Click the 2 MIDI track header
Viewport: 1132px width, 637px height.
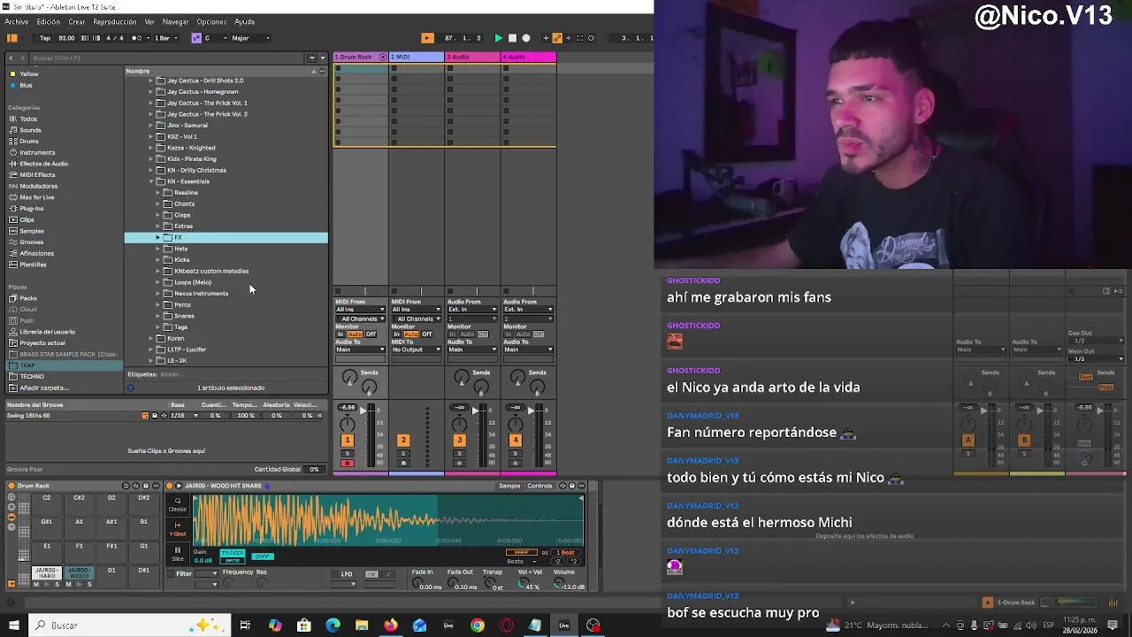[417, 58]
